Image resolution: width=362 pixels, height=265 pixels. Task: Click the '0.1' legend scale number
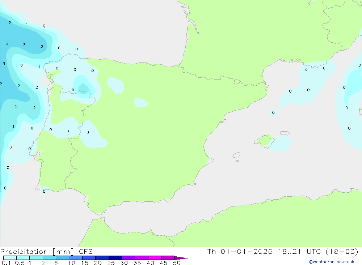pos(6,263)
